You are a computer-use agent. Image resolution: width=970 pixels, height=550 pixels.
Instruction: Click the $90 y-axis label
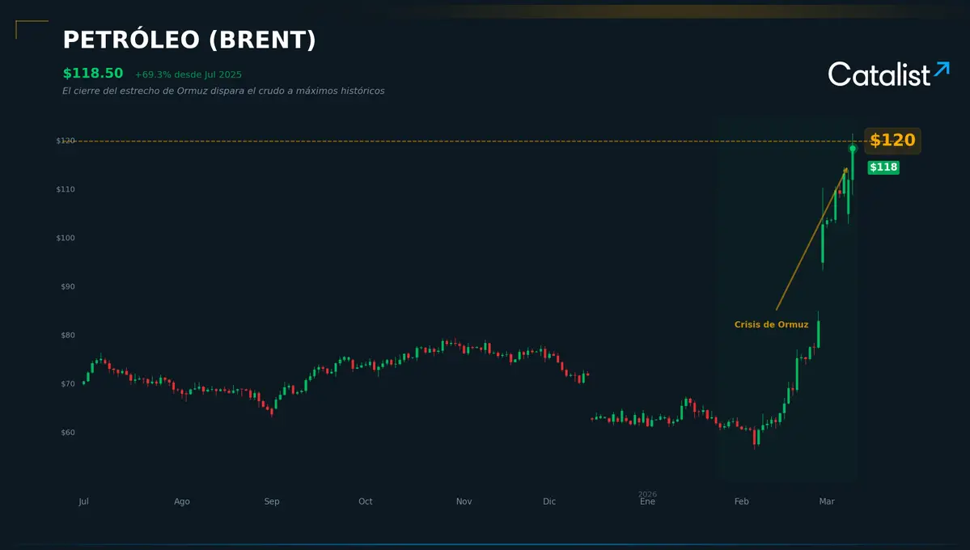(68, 286)
